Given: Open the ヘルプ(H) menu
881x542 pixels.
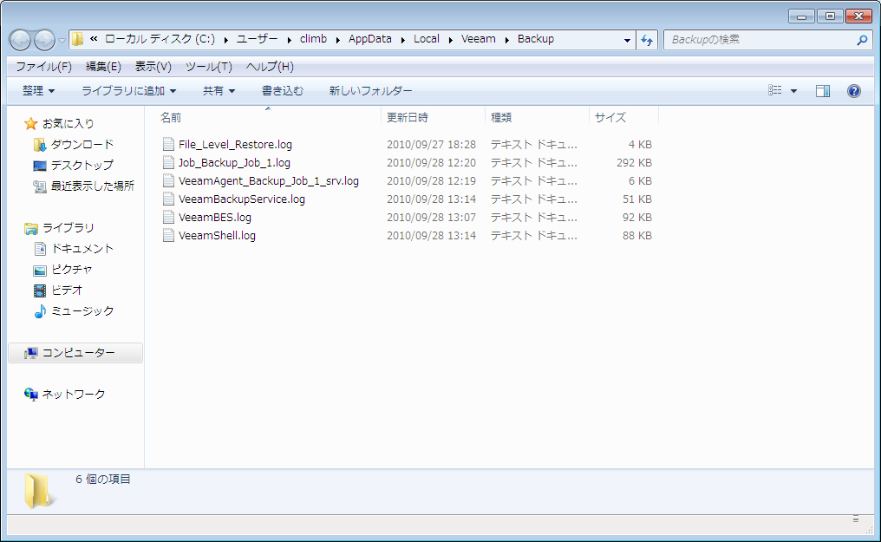Looking at the screenshot, I should click(270, 66).
